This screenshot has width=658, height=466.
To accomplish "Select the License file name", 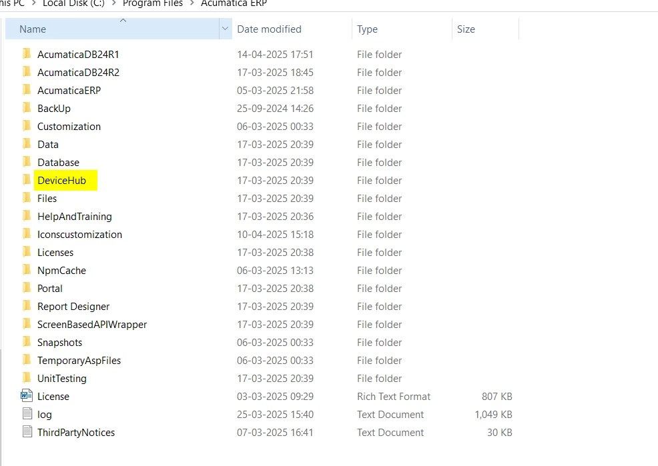I will point(53,397).
